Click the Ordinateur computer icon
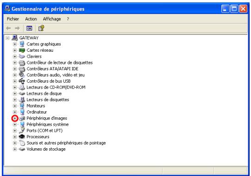This screenshot has height=176, width=251. point(22,112)
